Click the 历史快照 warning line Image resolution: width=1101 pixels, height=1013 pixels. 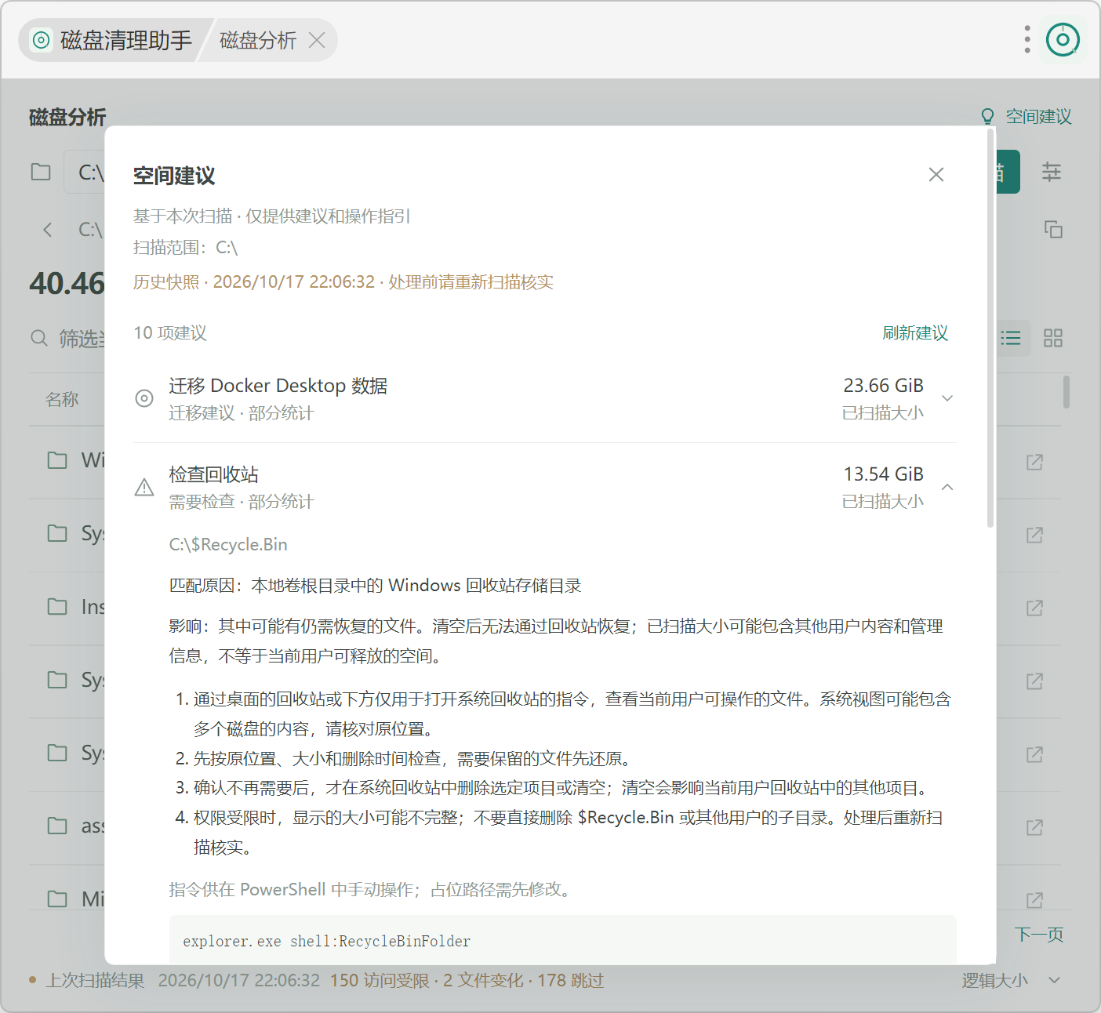343,282
